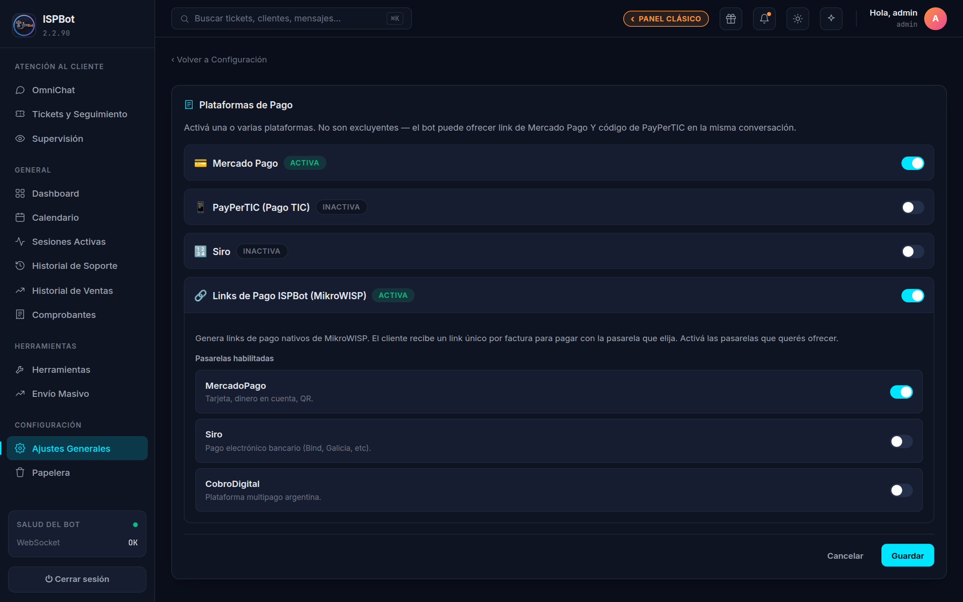Click the OmniChat speech bubble icon

[20, 90]
